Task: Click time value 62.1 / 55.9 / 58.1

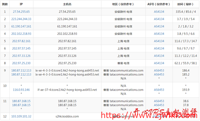Action: 186,63
